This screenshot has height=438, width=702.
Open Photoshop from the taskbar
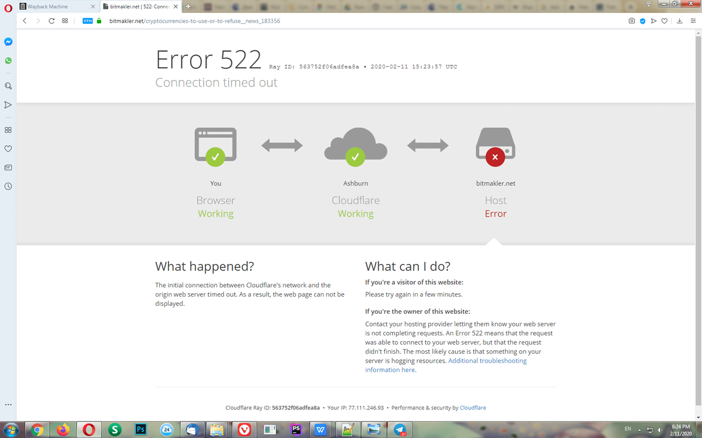coord(140,429)
